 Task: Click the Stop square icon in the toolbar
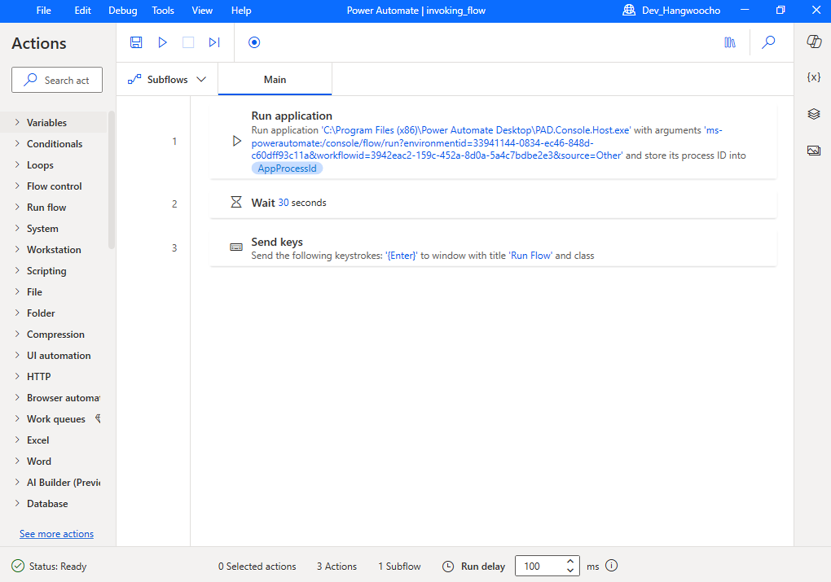pyautogui.click(x=188, y=42)
